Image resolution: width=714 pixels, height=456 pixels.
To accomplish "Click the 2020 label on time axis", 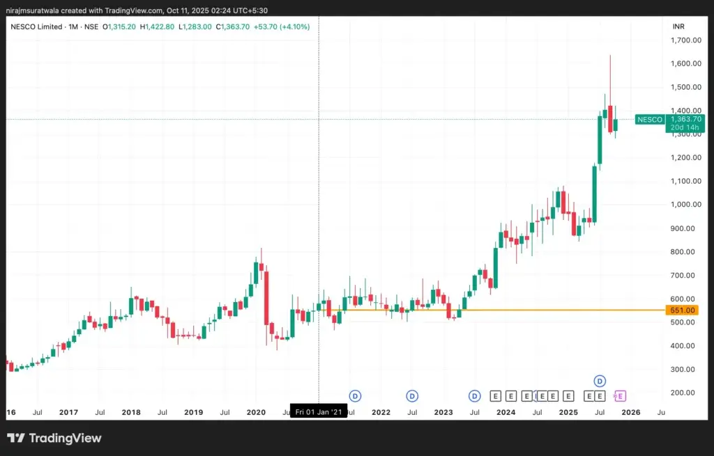I will tap(256, 412).
